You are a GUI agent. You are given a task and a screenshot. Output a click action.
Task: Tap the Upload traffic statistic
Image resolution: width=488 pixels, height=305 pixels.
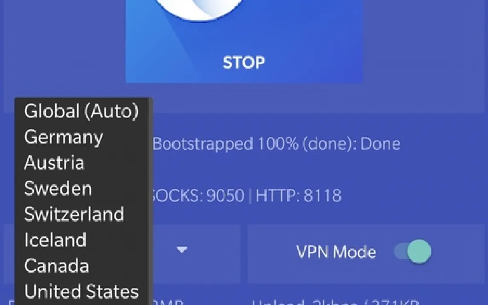pyautogui.click(x=335, y=302)
